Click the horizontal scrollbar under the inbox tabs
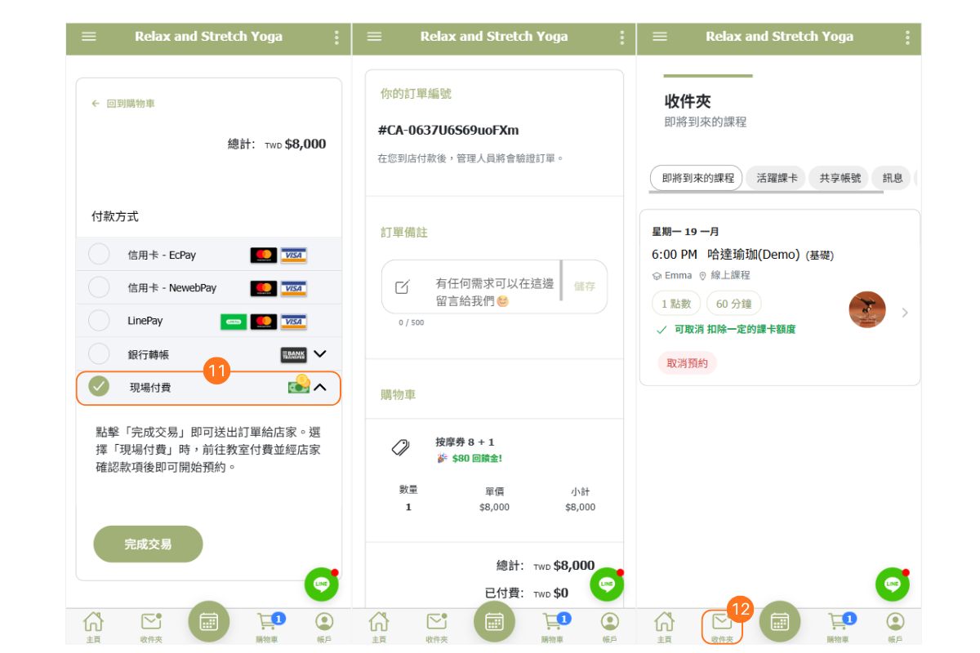Viewport: 980px width, 653px height. tap(765, 193)
